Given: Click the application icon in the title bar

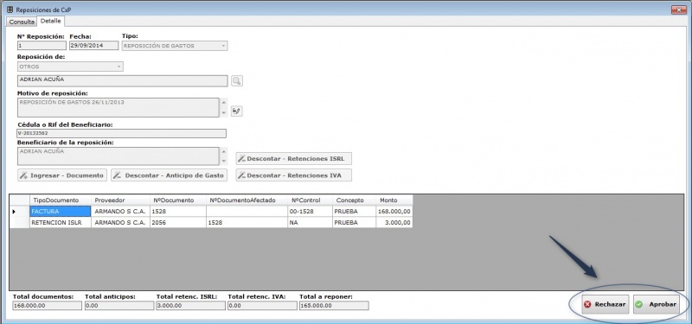Looking at the screenshot, I should [10, 9].
